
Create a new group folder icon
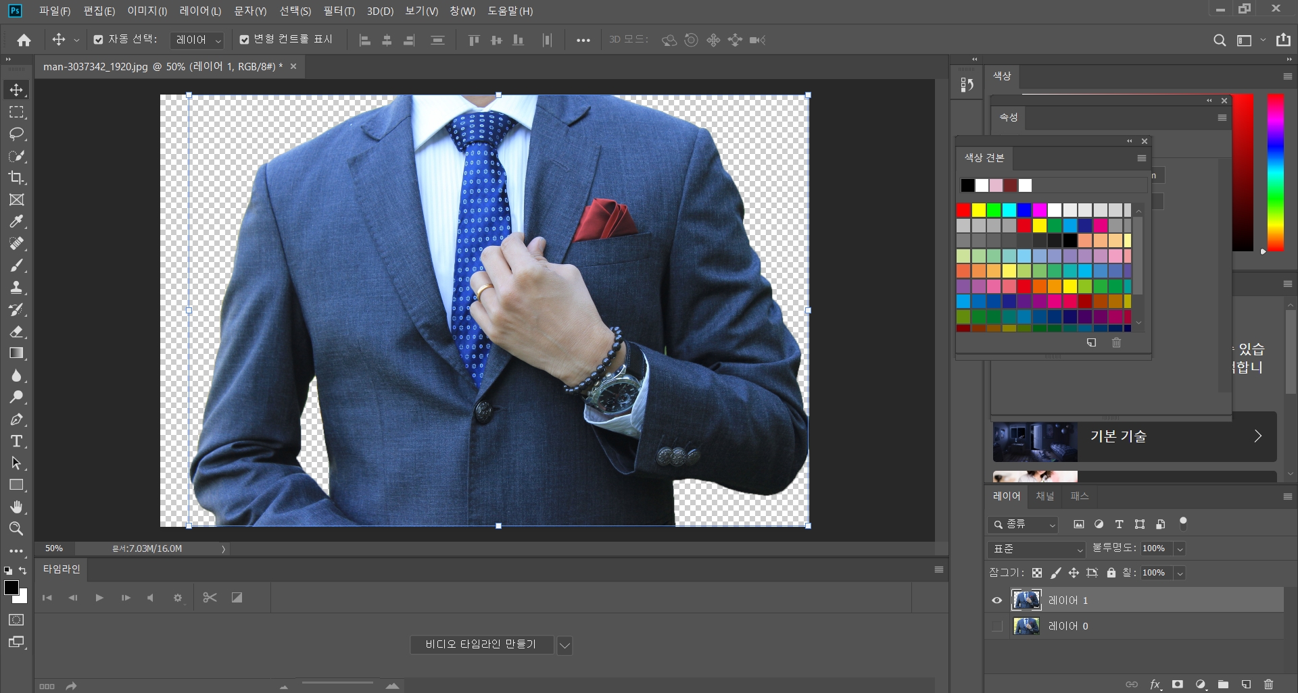(x=1223, y=684)
